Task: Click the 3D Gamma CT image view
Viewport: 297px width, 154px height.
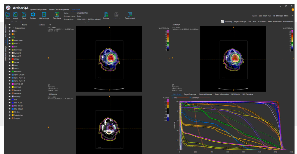Action: 109,125
